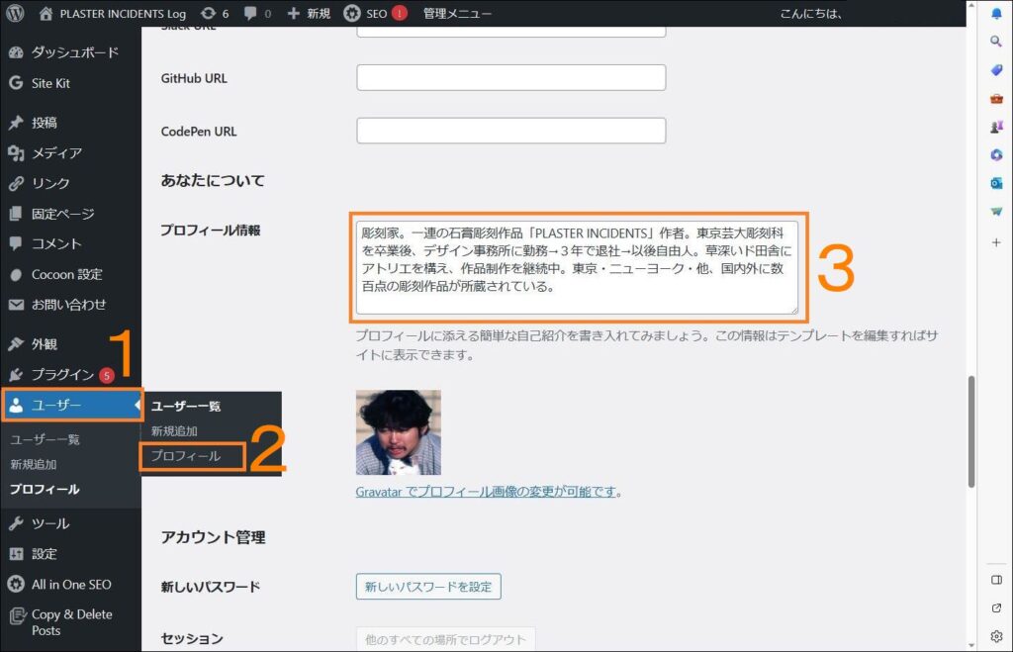Viewport: 1013px width, 652px height.
Task: Click the page vertical scrollbar thumb
Action: click(971, 432)
